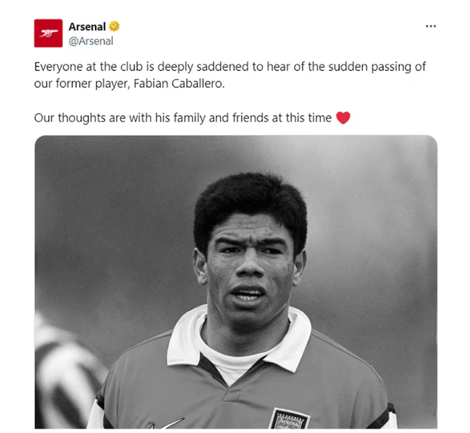Click the player's face in the photo
This screenshot has width=470, height=433.
(x=250, y=264)
